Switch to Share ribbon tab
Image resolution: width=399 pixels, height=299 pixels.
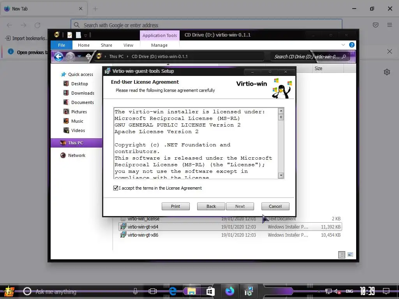click(106, 45)
